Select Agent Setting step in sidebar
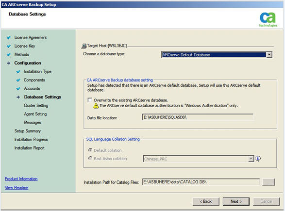The image size is (285, 211). point(35,114)
